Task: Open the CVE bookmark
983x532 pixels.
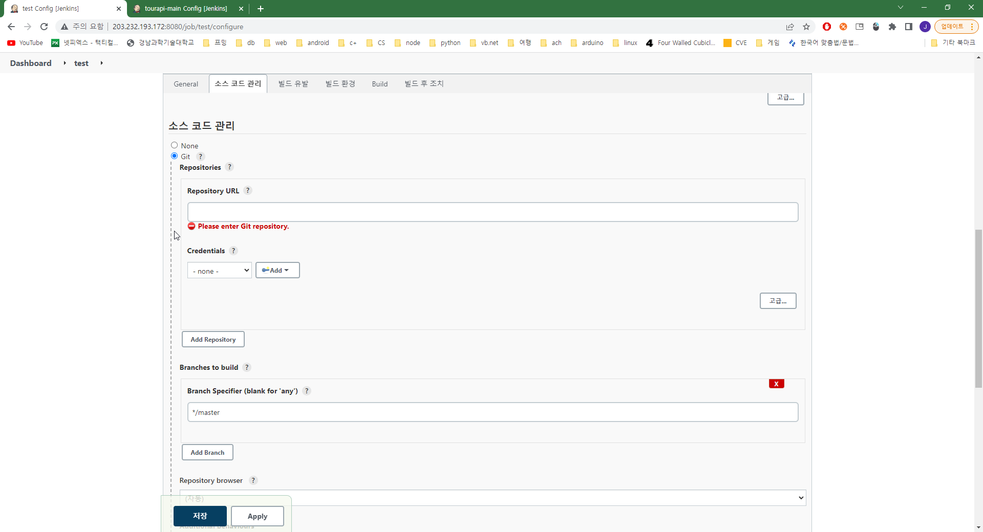Action: (735, 43)
